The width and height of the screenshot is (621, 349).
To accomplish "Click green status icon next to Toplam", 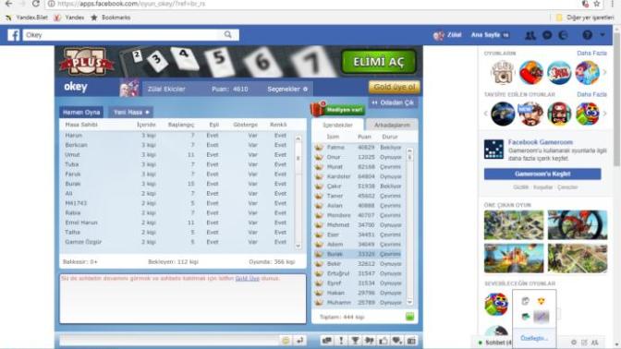I will (x=409, y=317).
